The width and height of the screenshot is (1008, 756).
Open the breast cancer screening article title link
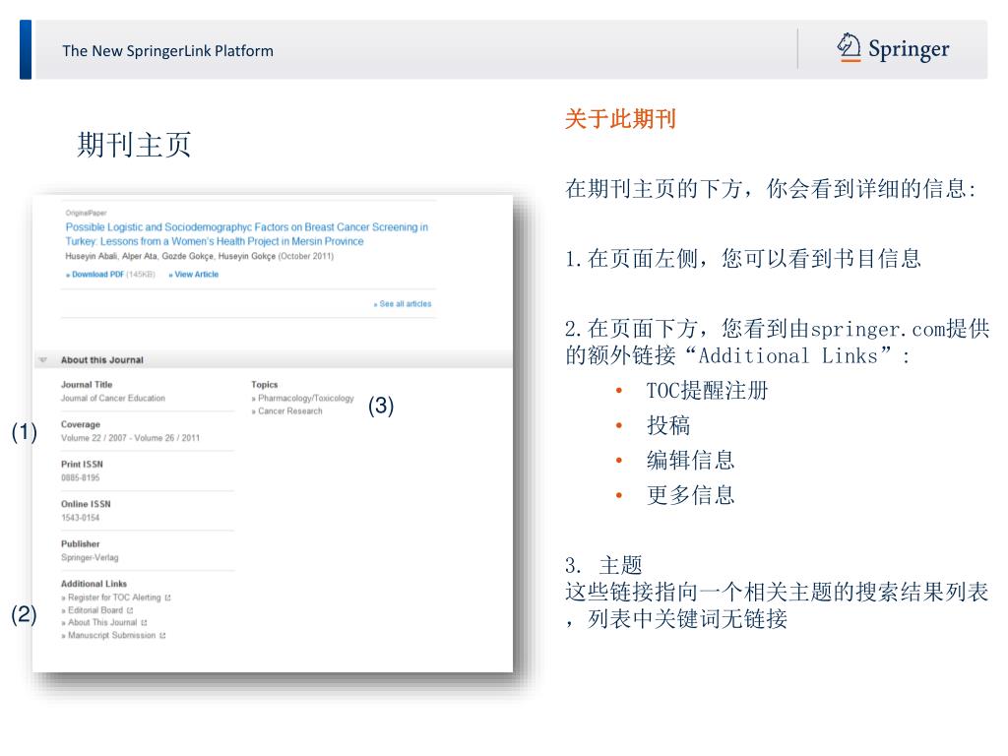[246, 234]
